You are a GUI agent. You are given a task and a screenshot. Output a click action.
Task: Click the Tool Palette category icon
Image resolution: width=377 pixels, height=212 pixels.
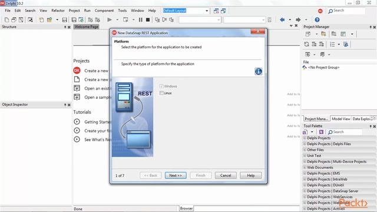[x=305, y=132]
